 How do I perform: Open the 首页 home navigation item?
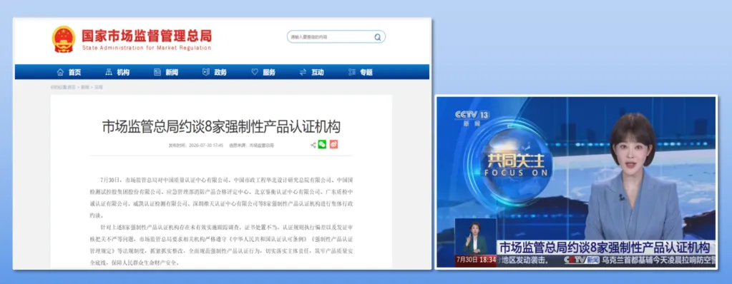coord(69,72)
